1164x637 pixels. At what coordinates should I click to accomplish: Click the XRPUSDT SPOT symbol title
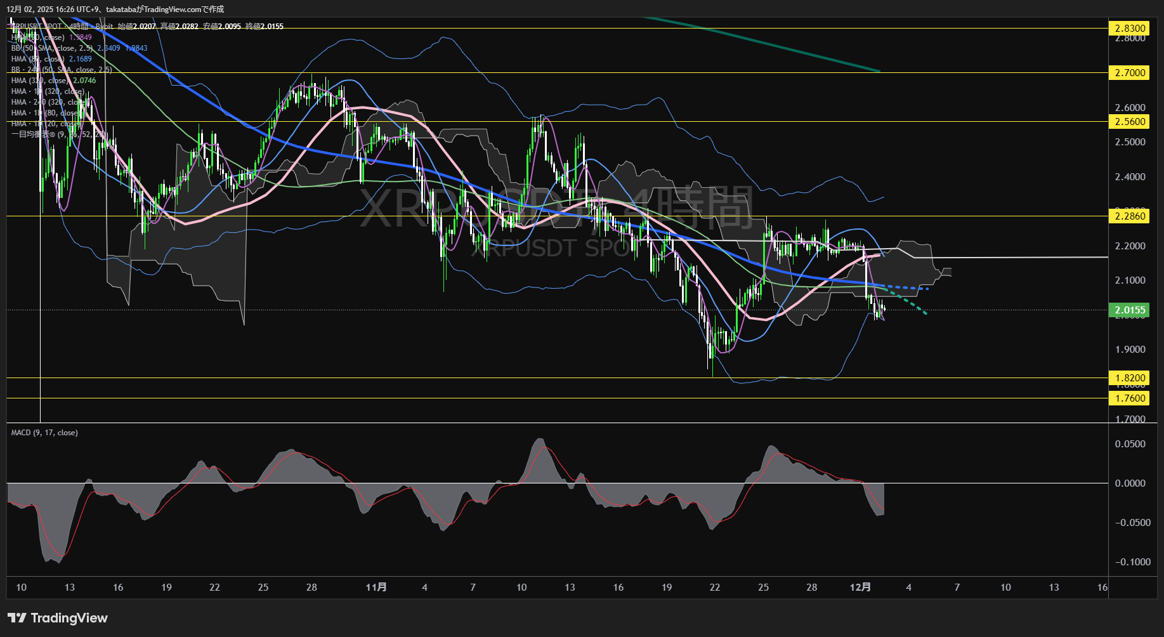point(38,27)
